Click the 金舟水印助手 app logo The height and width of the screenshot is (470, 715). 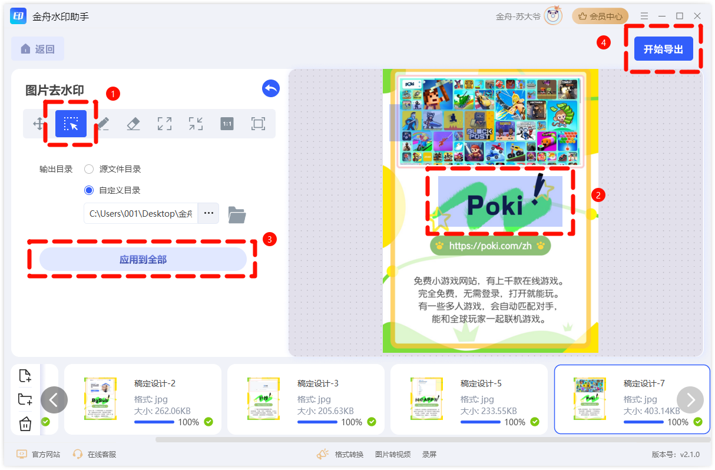[x=19, y=16]
